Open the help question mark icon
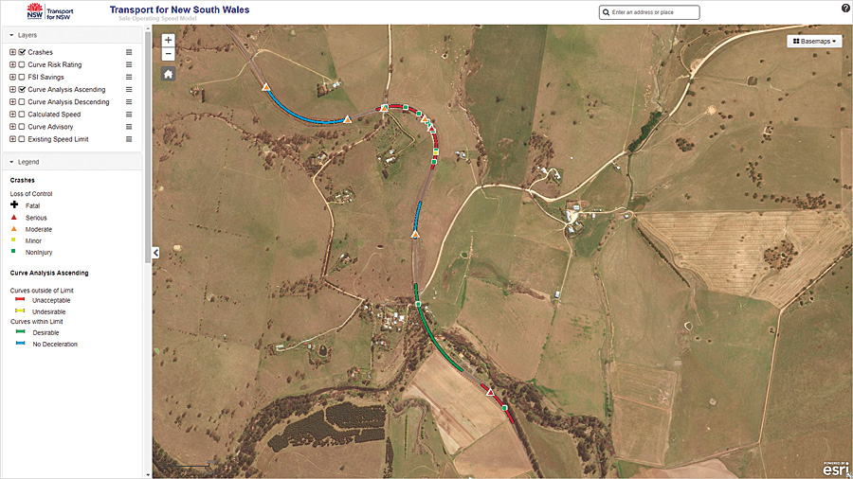Screen dimensions: 853x479 (x=845, y=9)
